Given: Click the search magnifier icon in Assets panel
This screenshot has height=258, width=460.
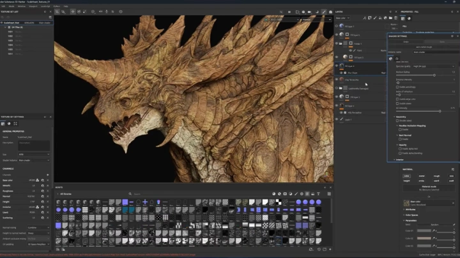Looking at the screenshot, I should pyautogui.click(x=130, y=194).
